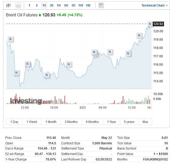Viewport: 170px width, 167px height.
Task: Select the 1 Year range
Action: tap(111, 122)
